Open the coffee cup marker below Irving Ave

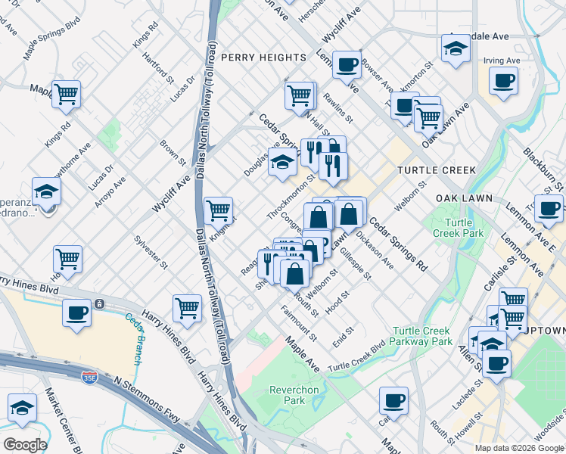[503, 83]
